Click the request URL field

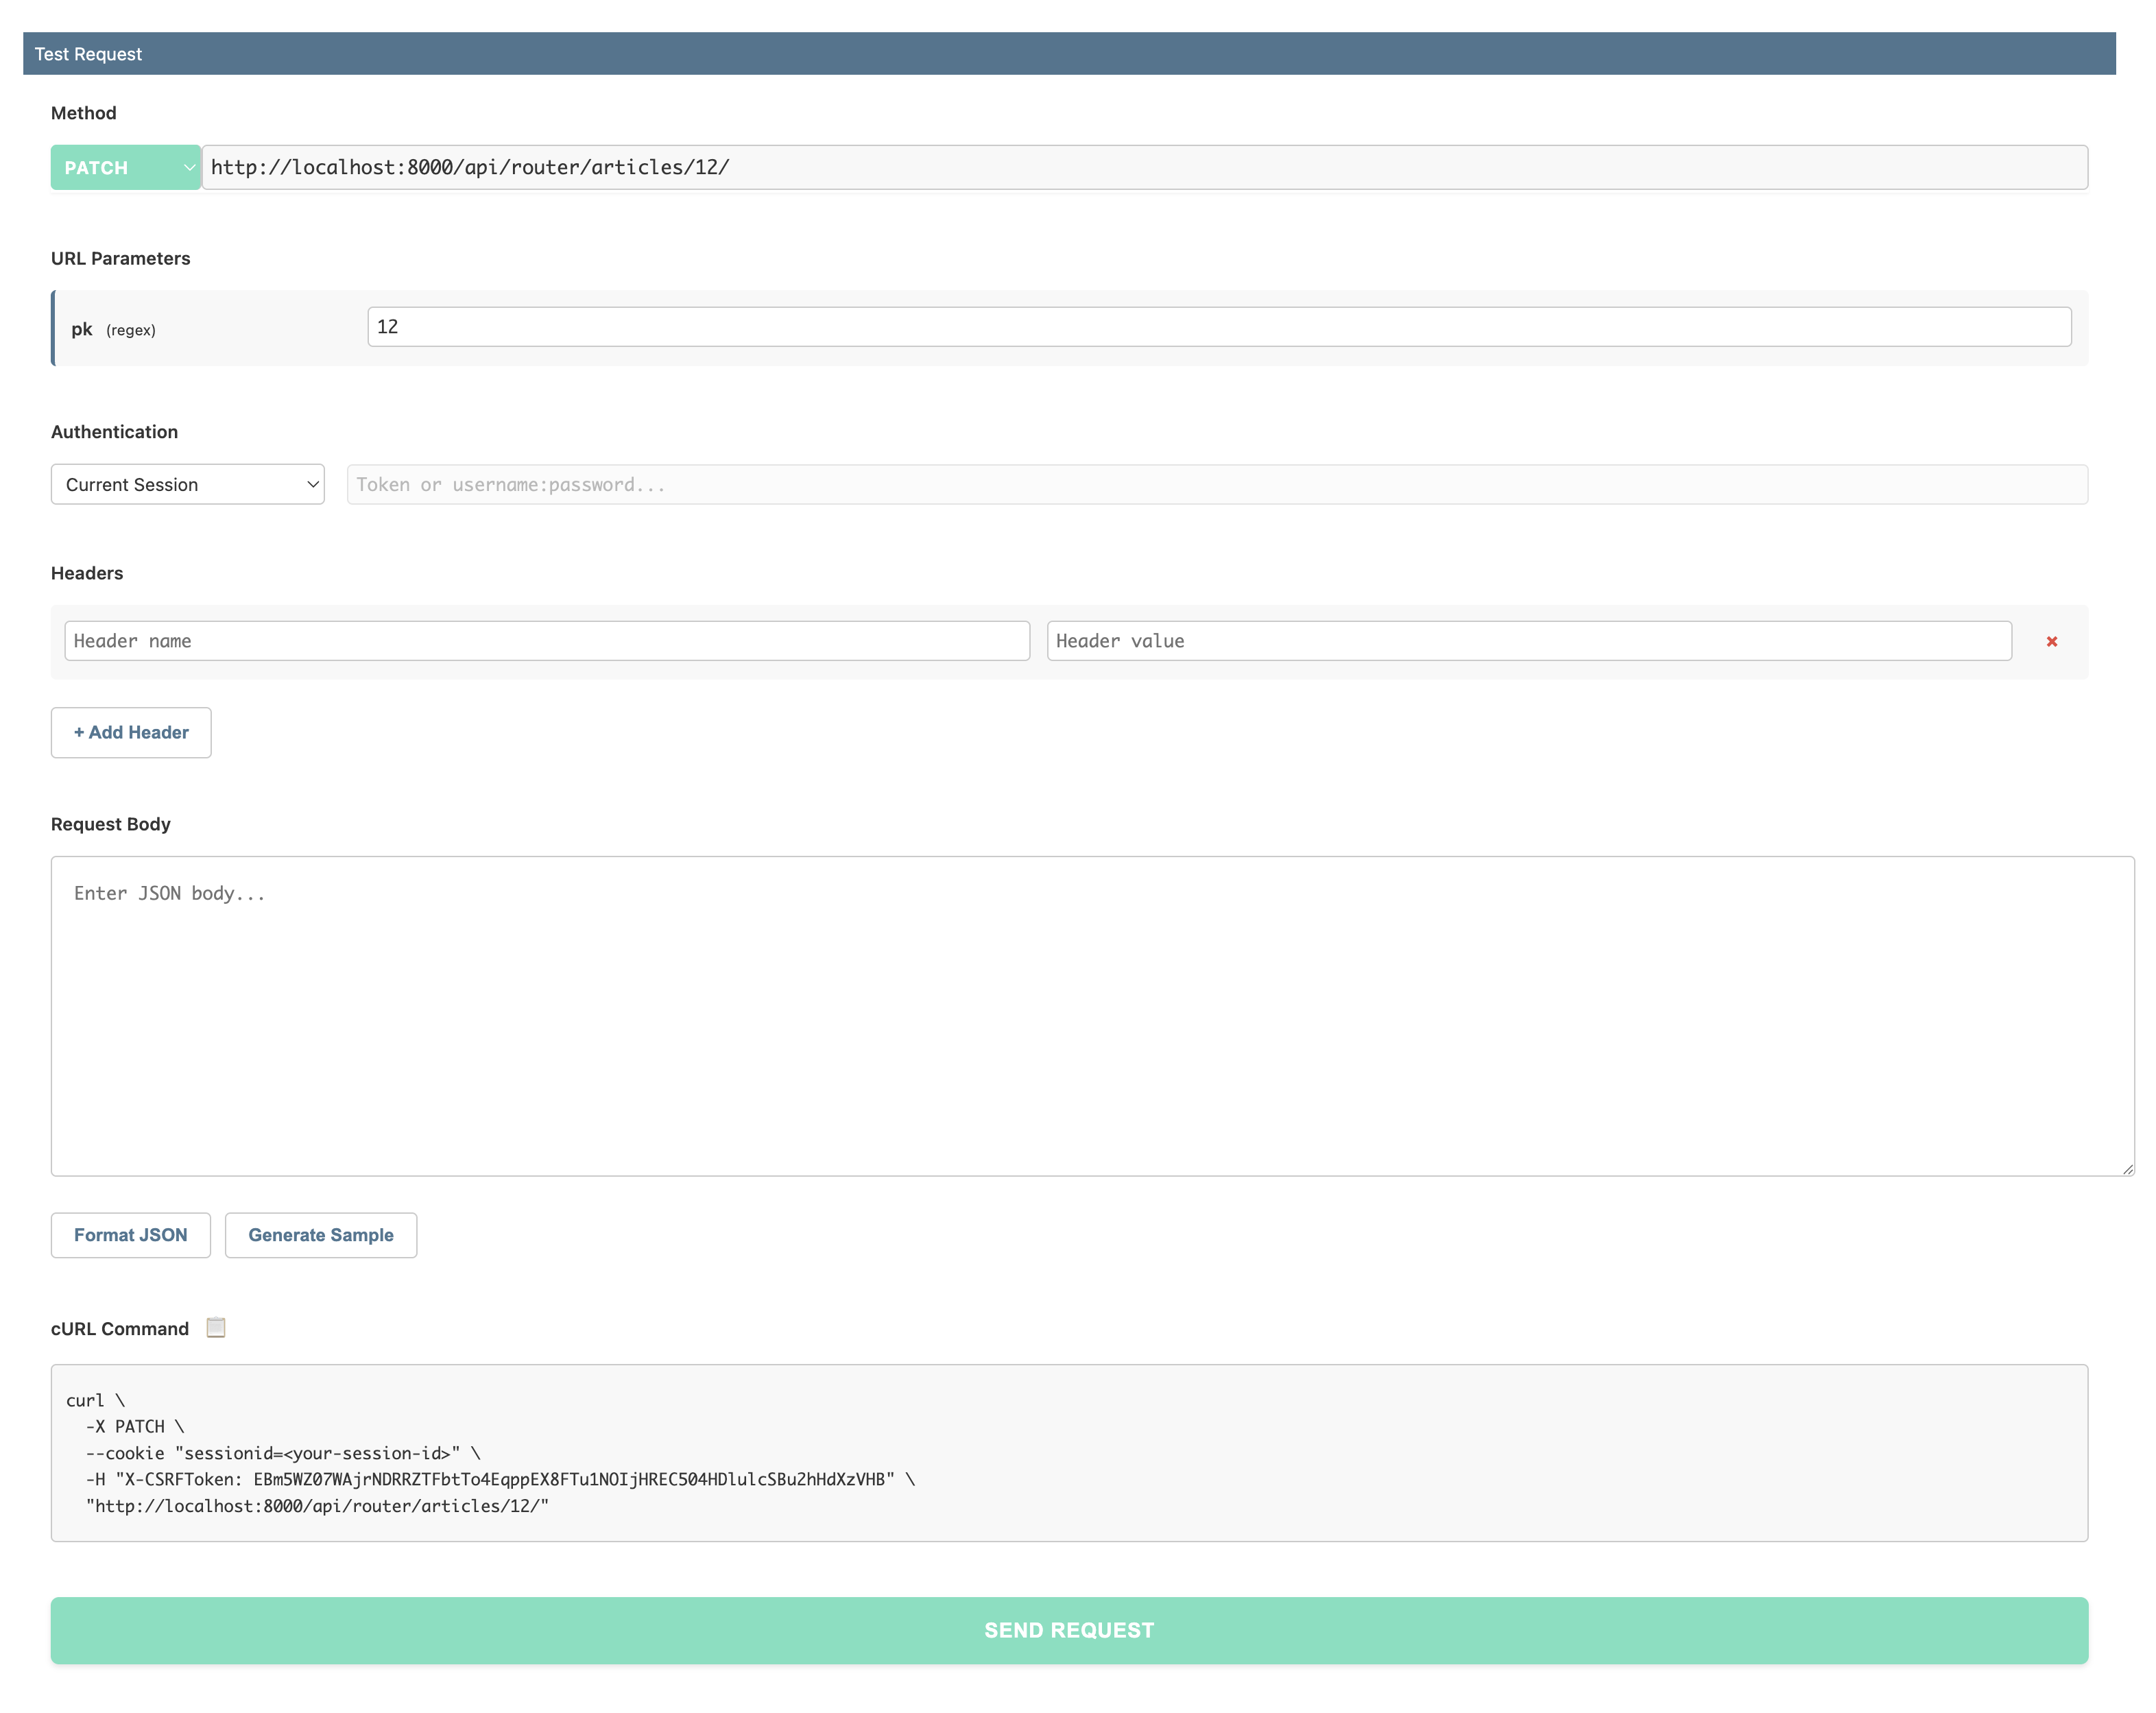point(1144,167)
